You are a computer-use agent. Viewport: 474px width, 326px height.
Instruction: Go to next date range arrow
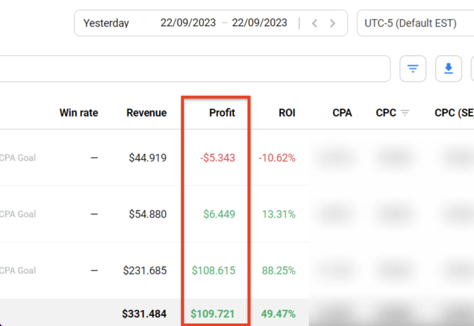point(333,23)
